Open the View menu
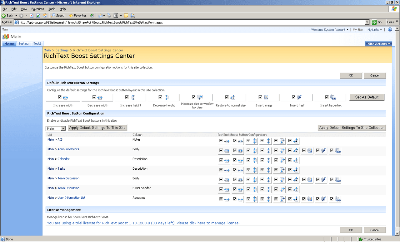This screenshot has height=242, width=400. tap(24, 9)
